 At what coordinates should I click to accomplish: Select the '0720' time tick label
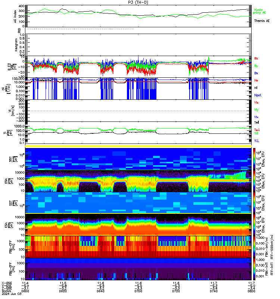coord(176,291)
